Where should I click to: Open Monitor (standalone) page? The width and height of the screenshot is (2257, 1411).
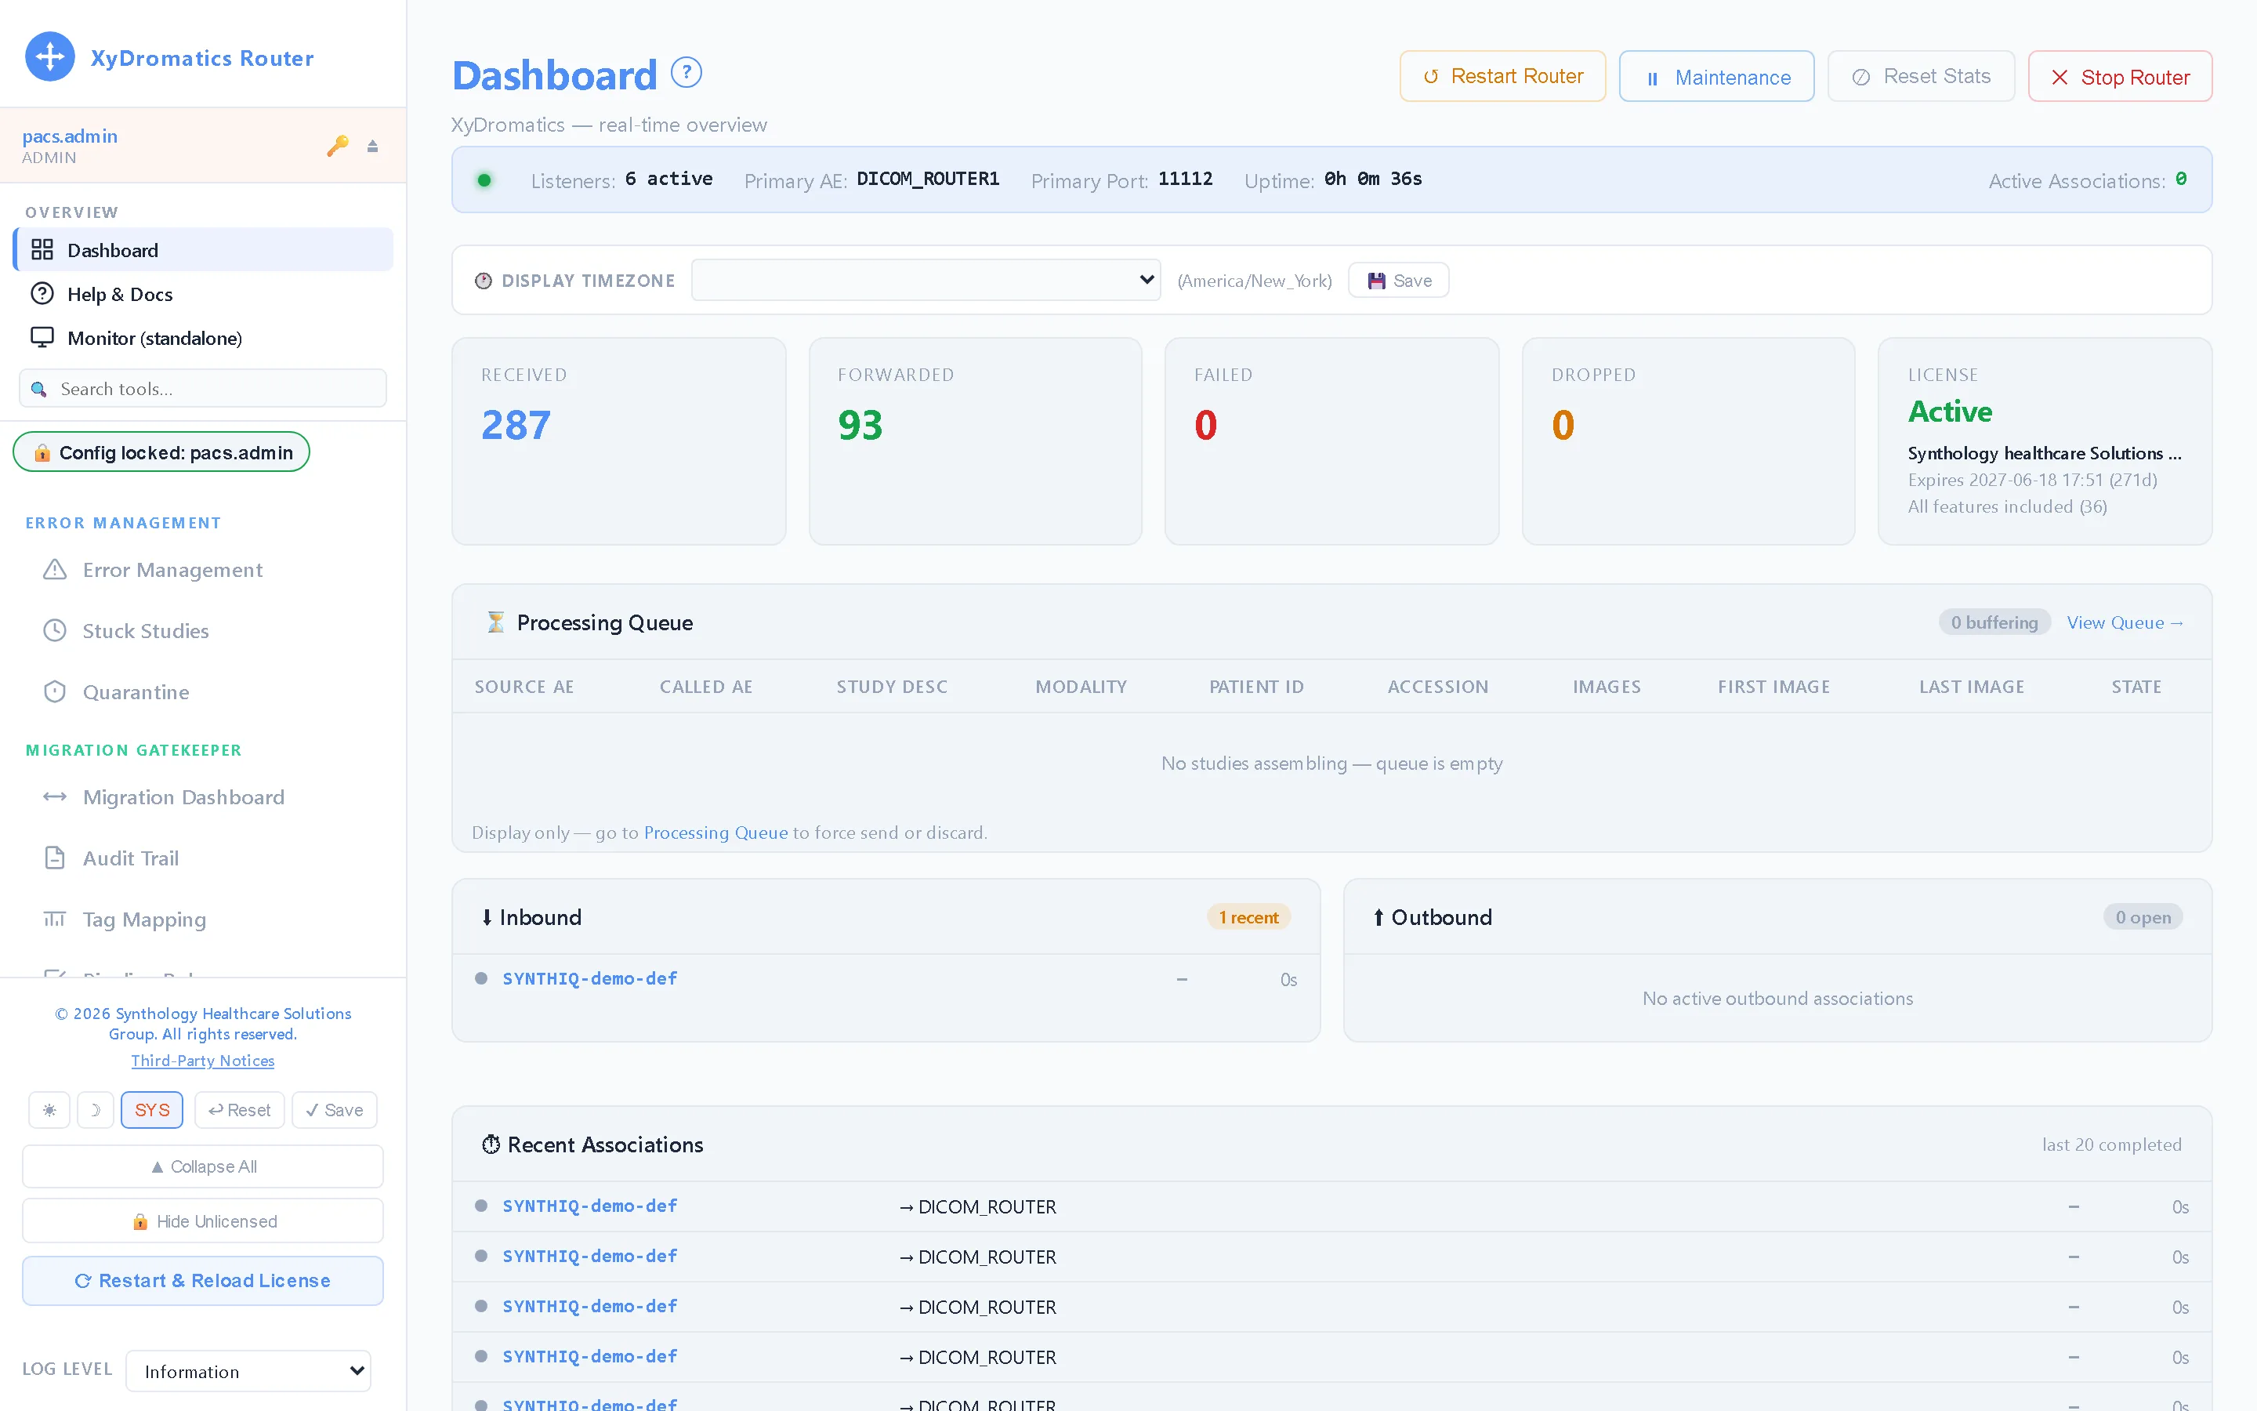(203, 337)
